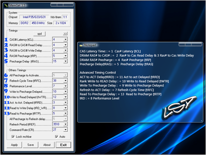
Task: Open the RAS# to CAS# Write Delay dropdown
Action: click(65, 50)
